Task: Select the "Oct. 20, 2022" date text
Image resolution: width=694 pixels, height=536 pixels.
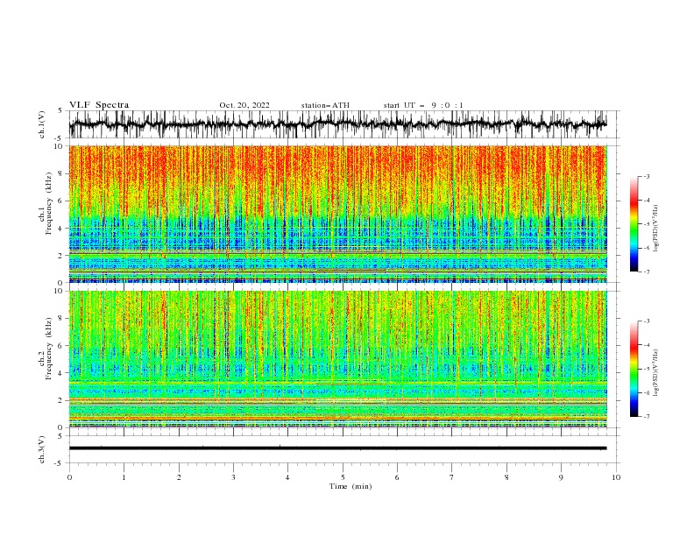Action: pyautogui.click(x=244, y=105)
